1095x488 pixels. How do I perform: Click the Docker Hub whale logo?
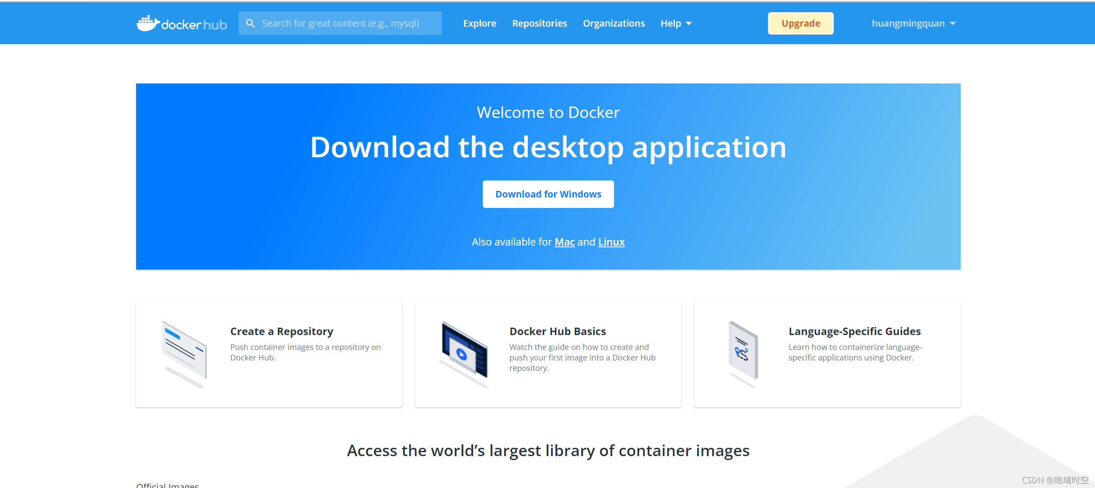[182, 24]
